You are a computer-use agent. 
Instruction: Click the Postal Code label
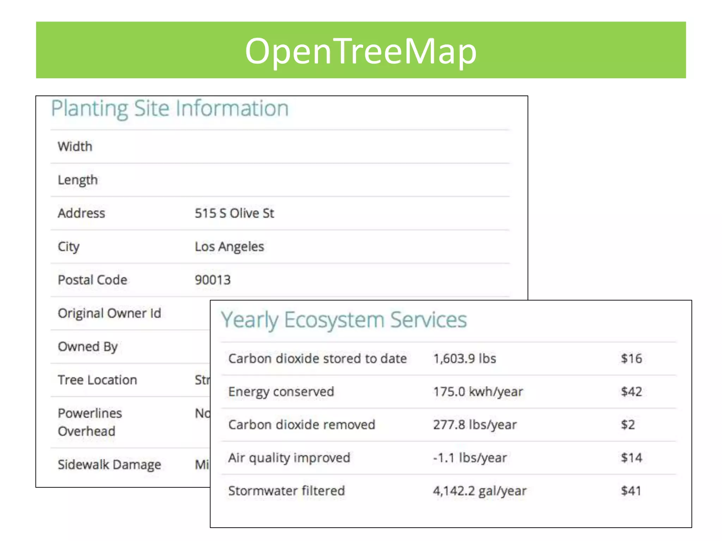[92, 280]
